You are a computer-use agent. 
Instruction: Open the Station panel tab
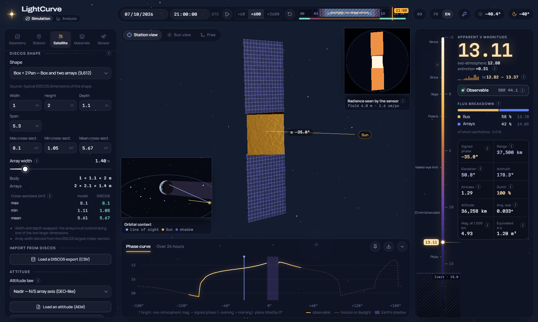click(39, 39)
